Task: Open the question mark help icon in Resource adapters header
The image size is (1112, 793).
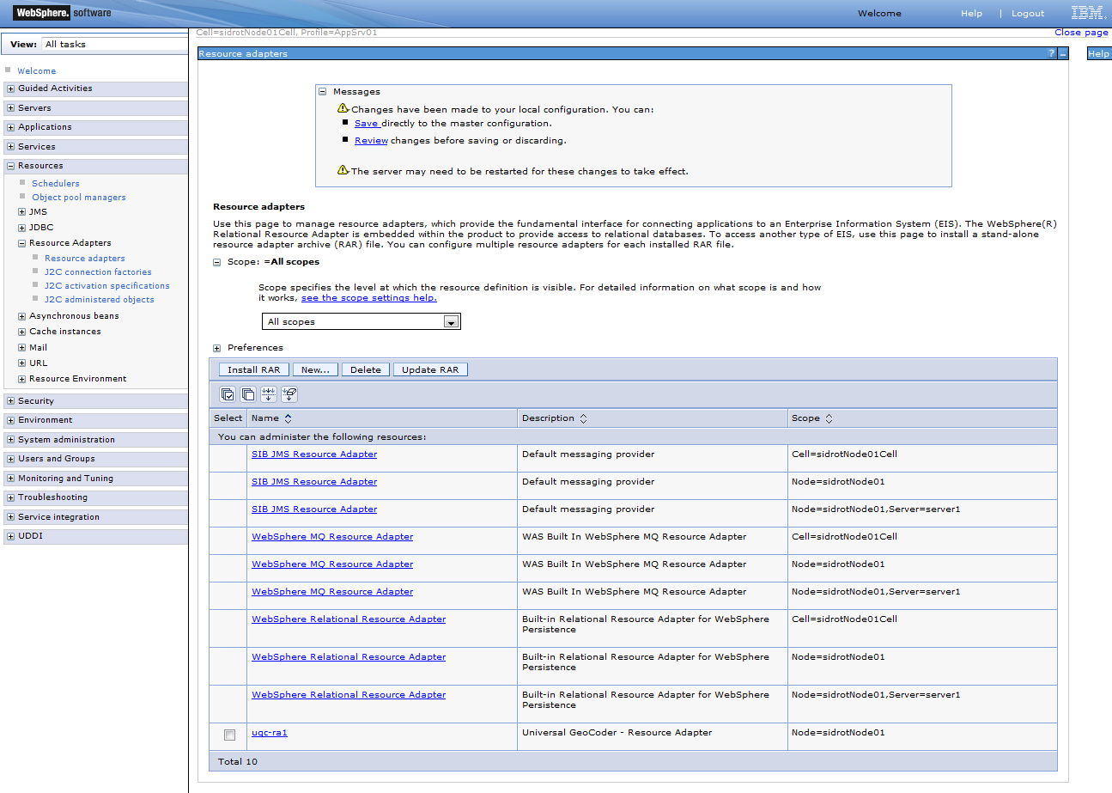Action: tap(1051, 53)
